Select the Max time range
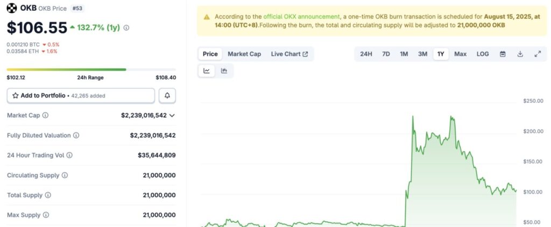Image resolution: width=551 pixels, height=227 pixels. pyautogui.click(x=460, y=54)
